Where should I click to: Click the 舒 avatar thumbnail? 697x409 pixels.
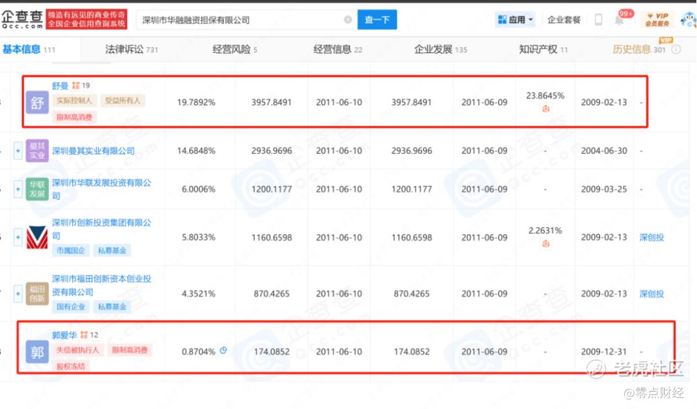37,102
